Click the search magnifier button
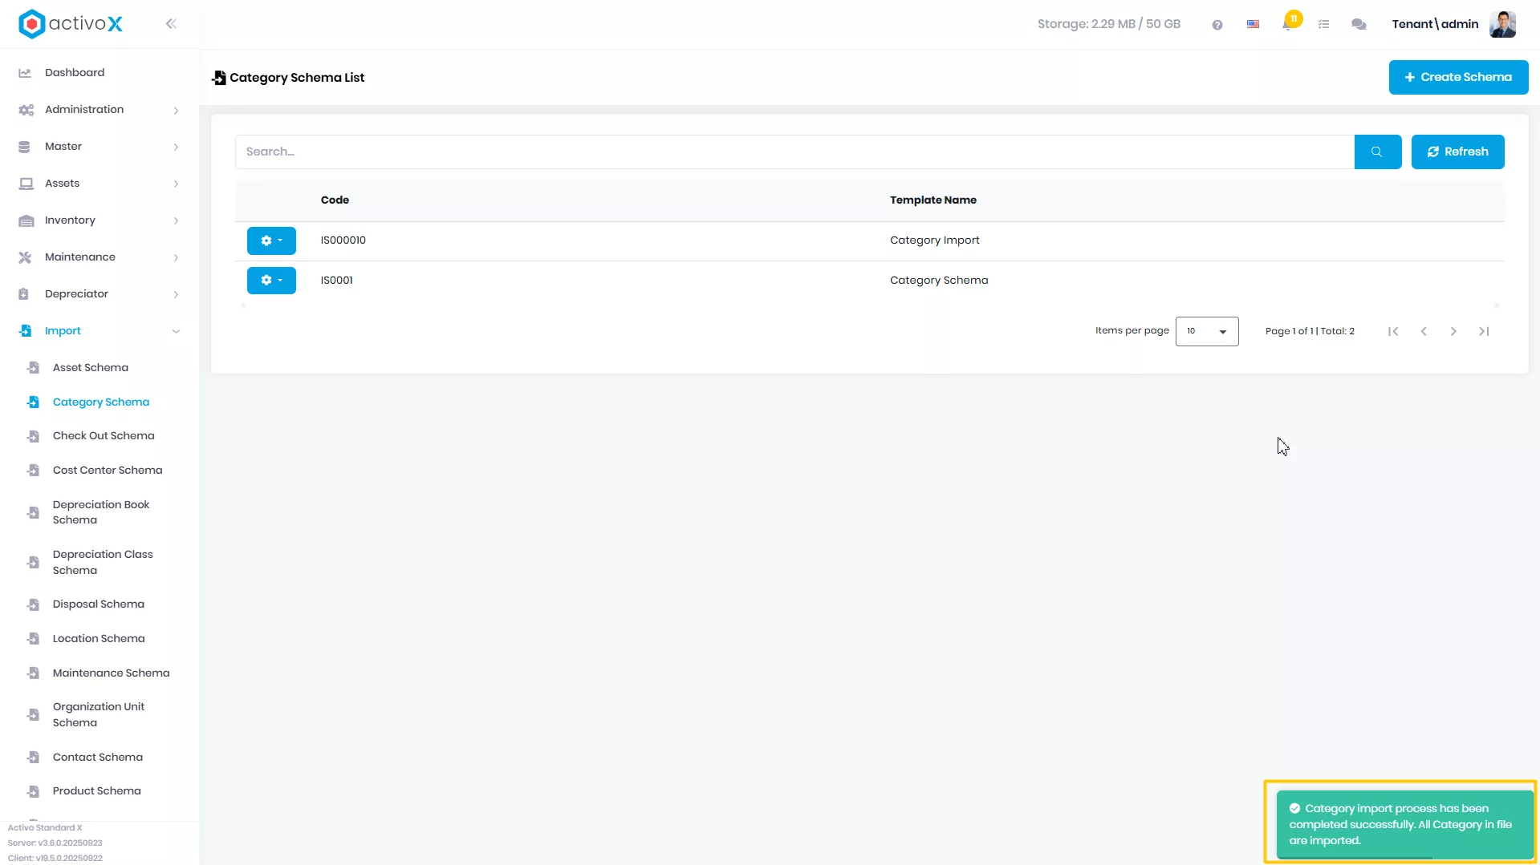 coord(1377,152)
